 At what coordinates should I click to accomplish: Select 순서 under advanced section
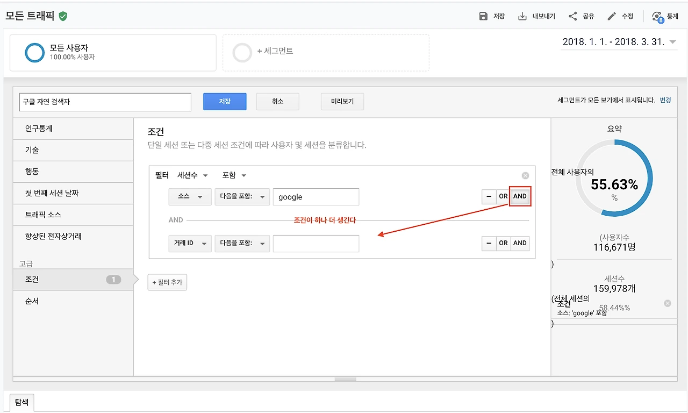click(x=73, y=301)
